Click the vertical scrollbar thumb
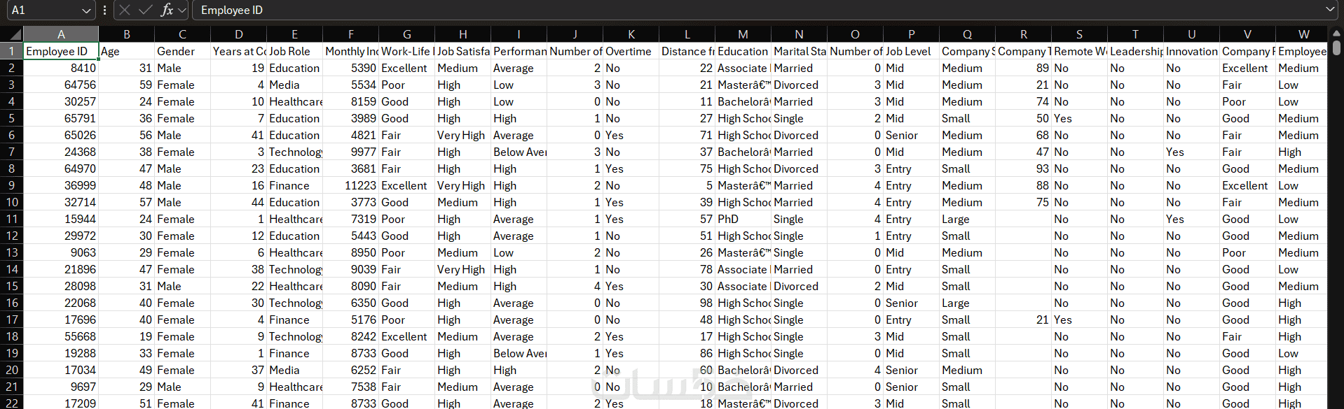 click(1336, 48)
